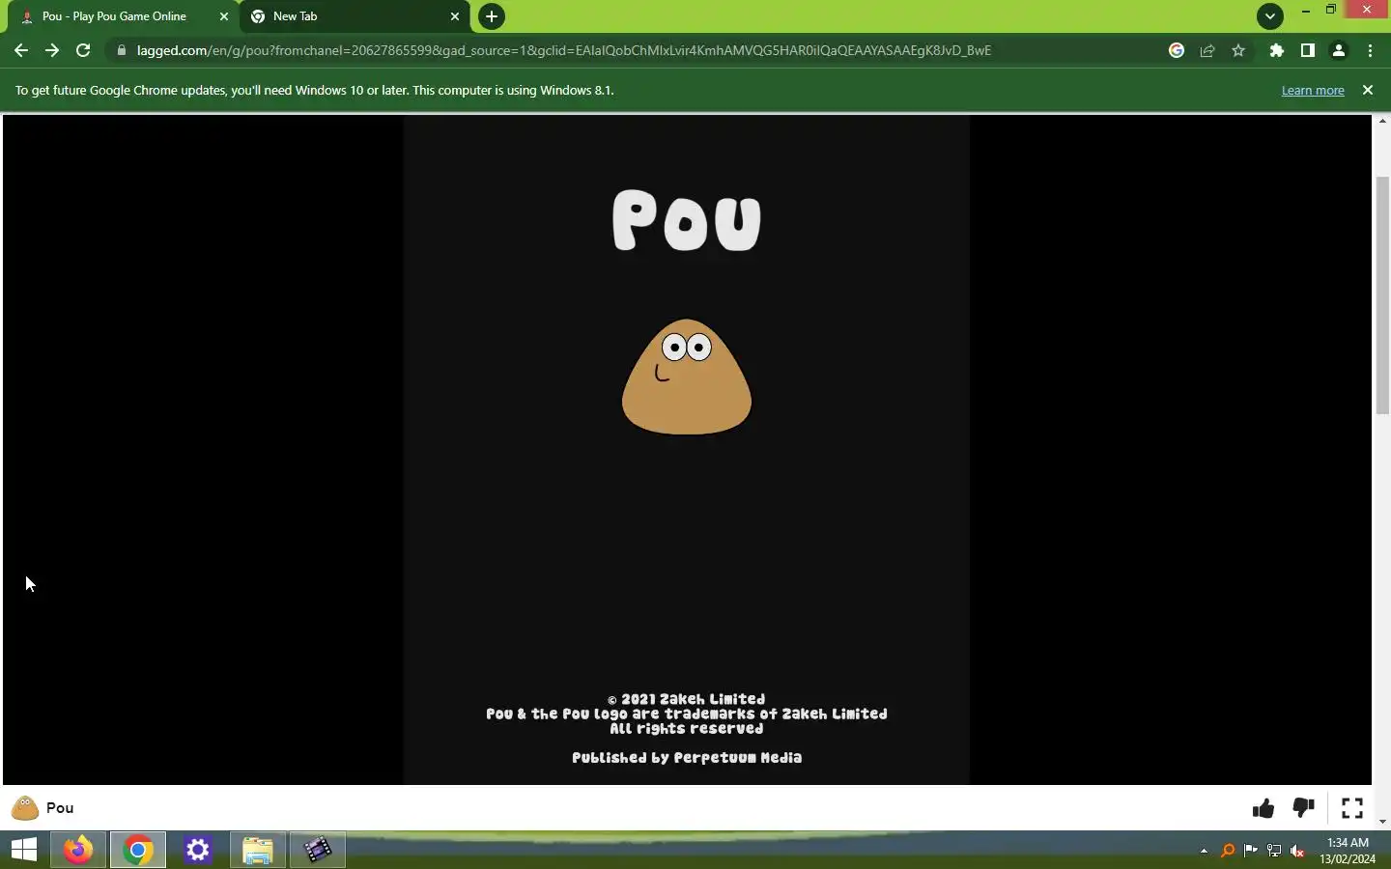Open Chrome's three-dot menu
The height and width of the screenshot is (869, 1391).
pyautogui.click(x=1370, y=50)
